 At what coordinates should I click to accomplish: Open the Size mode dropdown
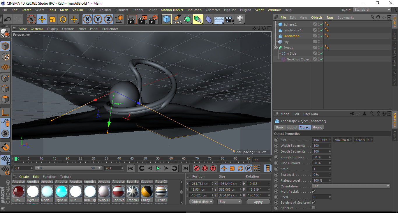[230, 202]
